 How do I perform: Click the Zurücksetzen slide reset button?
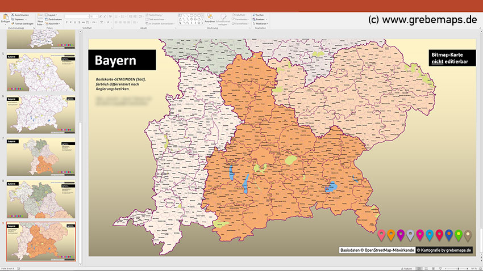click(x=56, y=19)
